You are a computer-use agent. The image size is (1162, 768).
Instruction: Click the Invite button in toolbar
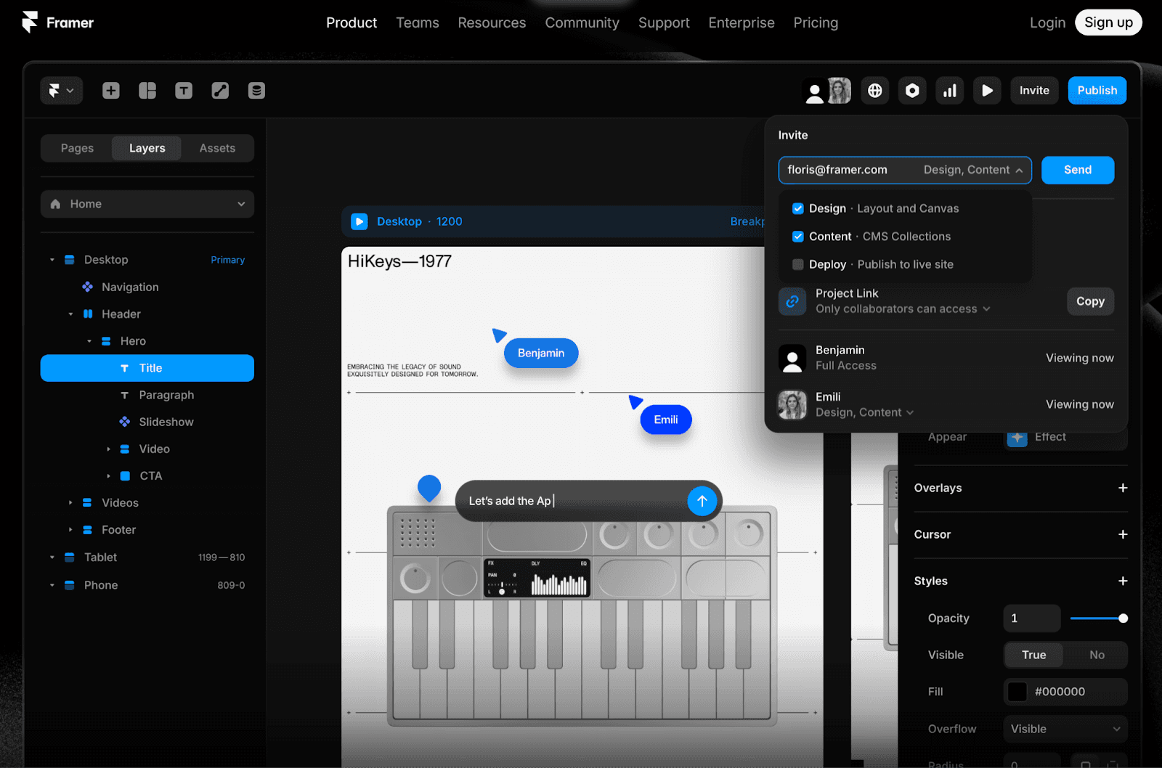point(1034,91)
